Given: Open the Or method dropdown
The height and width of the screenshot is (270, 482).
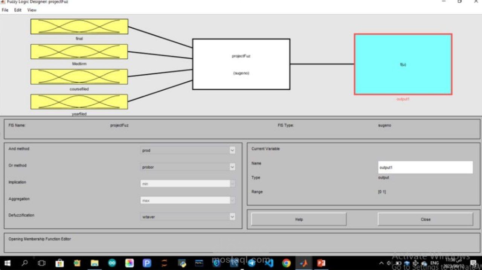Looking at the screenshot, I should 188,167.
